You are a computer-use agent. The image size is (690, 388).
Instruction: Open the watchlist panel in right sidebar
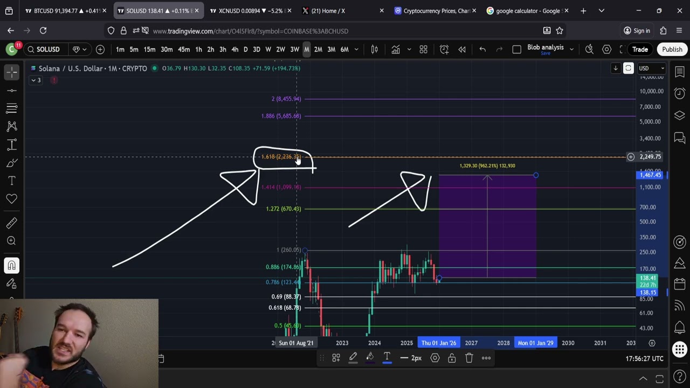(x=680, y=72)
